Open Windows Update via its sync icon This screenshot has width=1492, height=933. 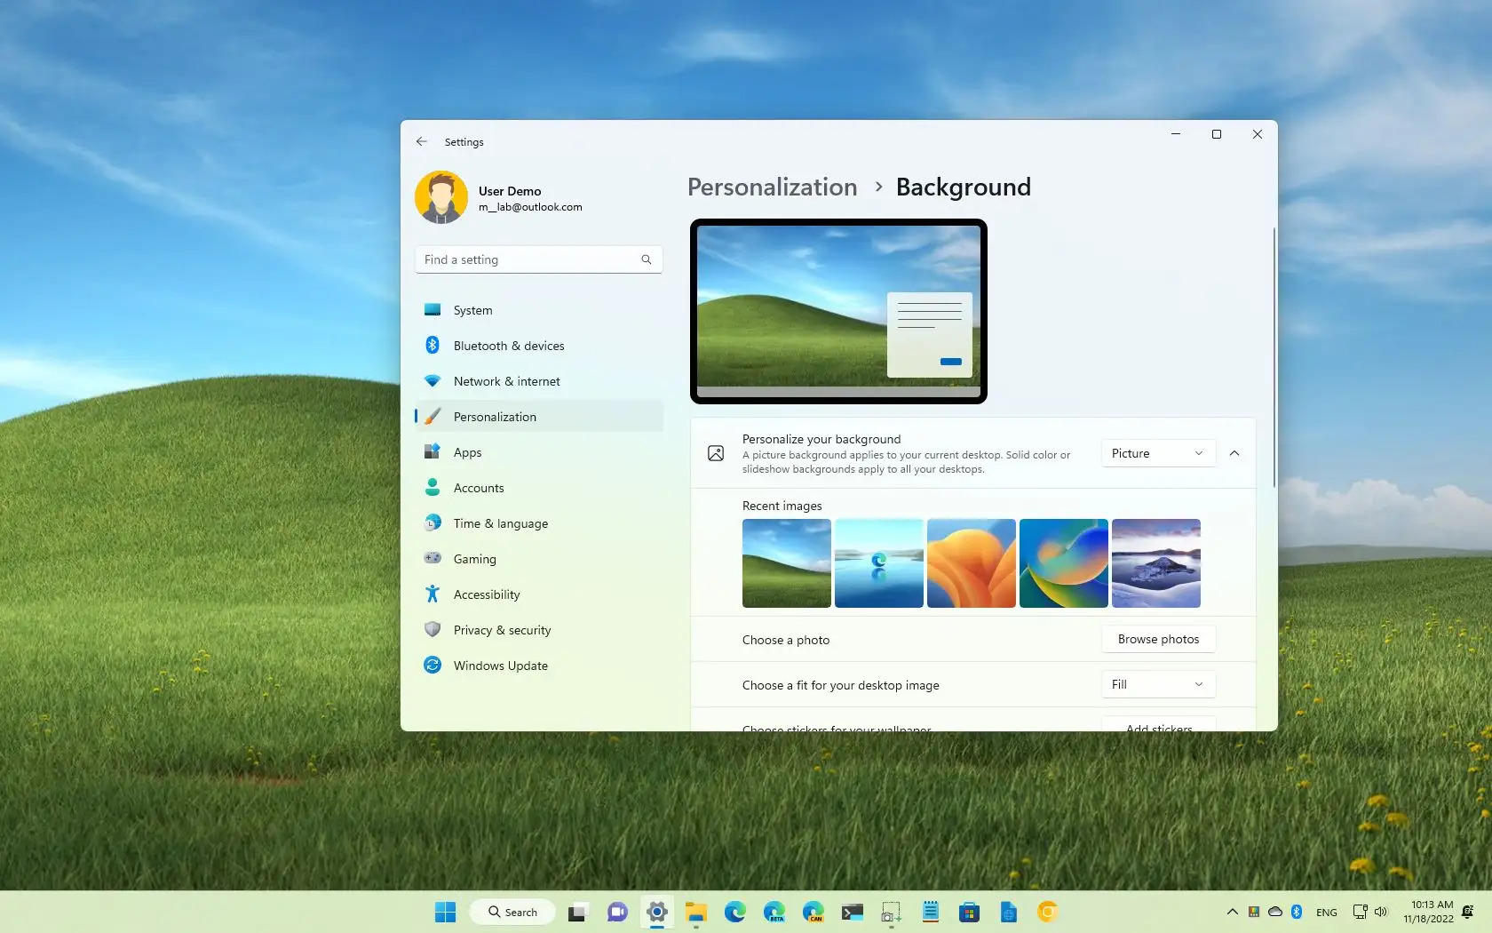[433, 666]
